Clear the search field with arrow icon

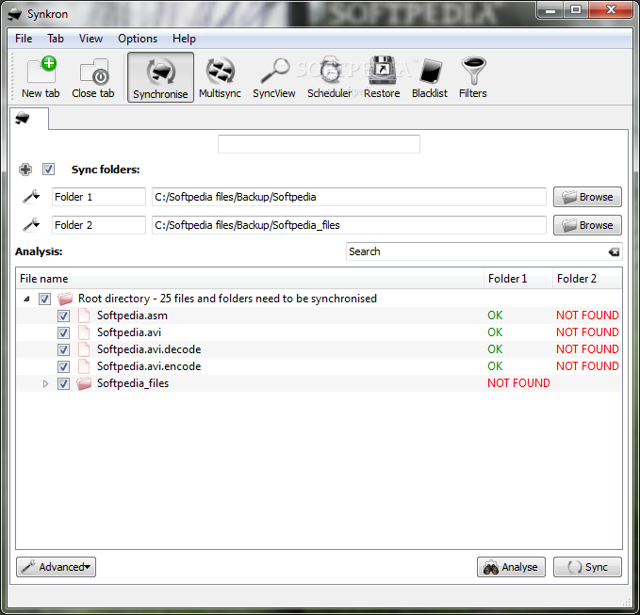[x=614, y=252]
